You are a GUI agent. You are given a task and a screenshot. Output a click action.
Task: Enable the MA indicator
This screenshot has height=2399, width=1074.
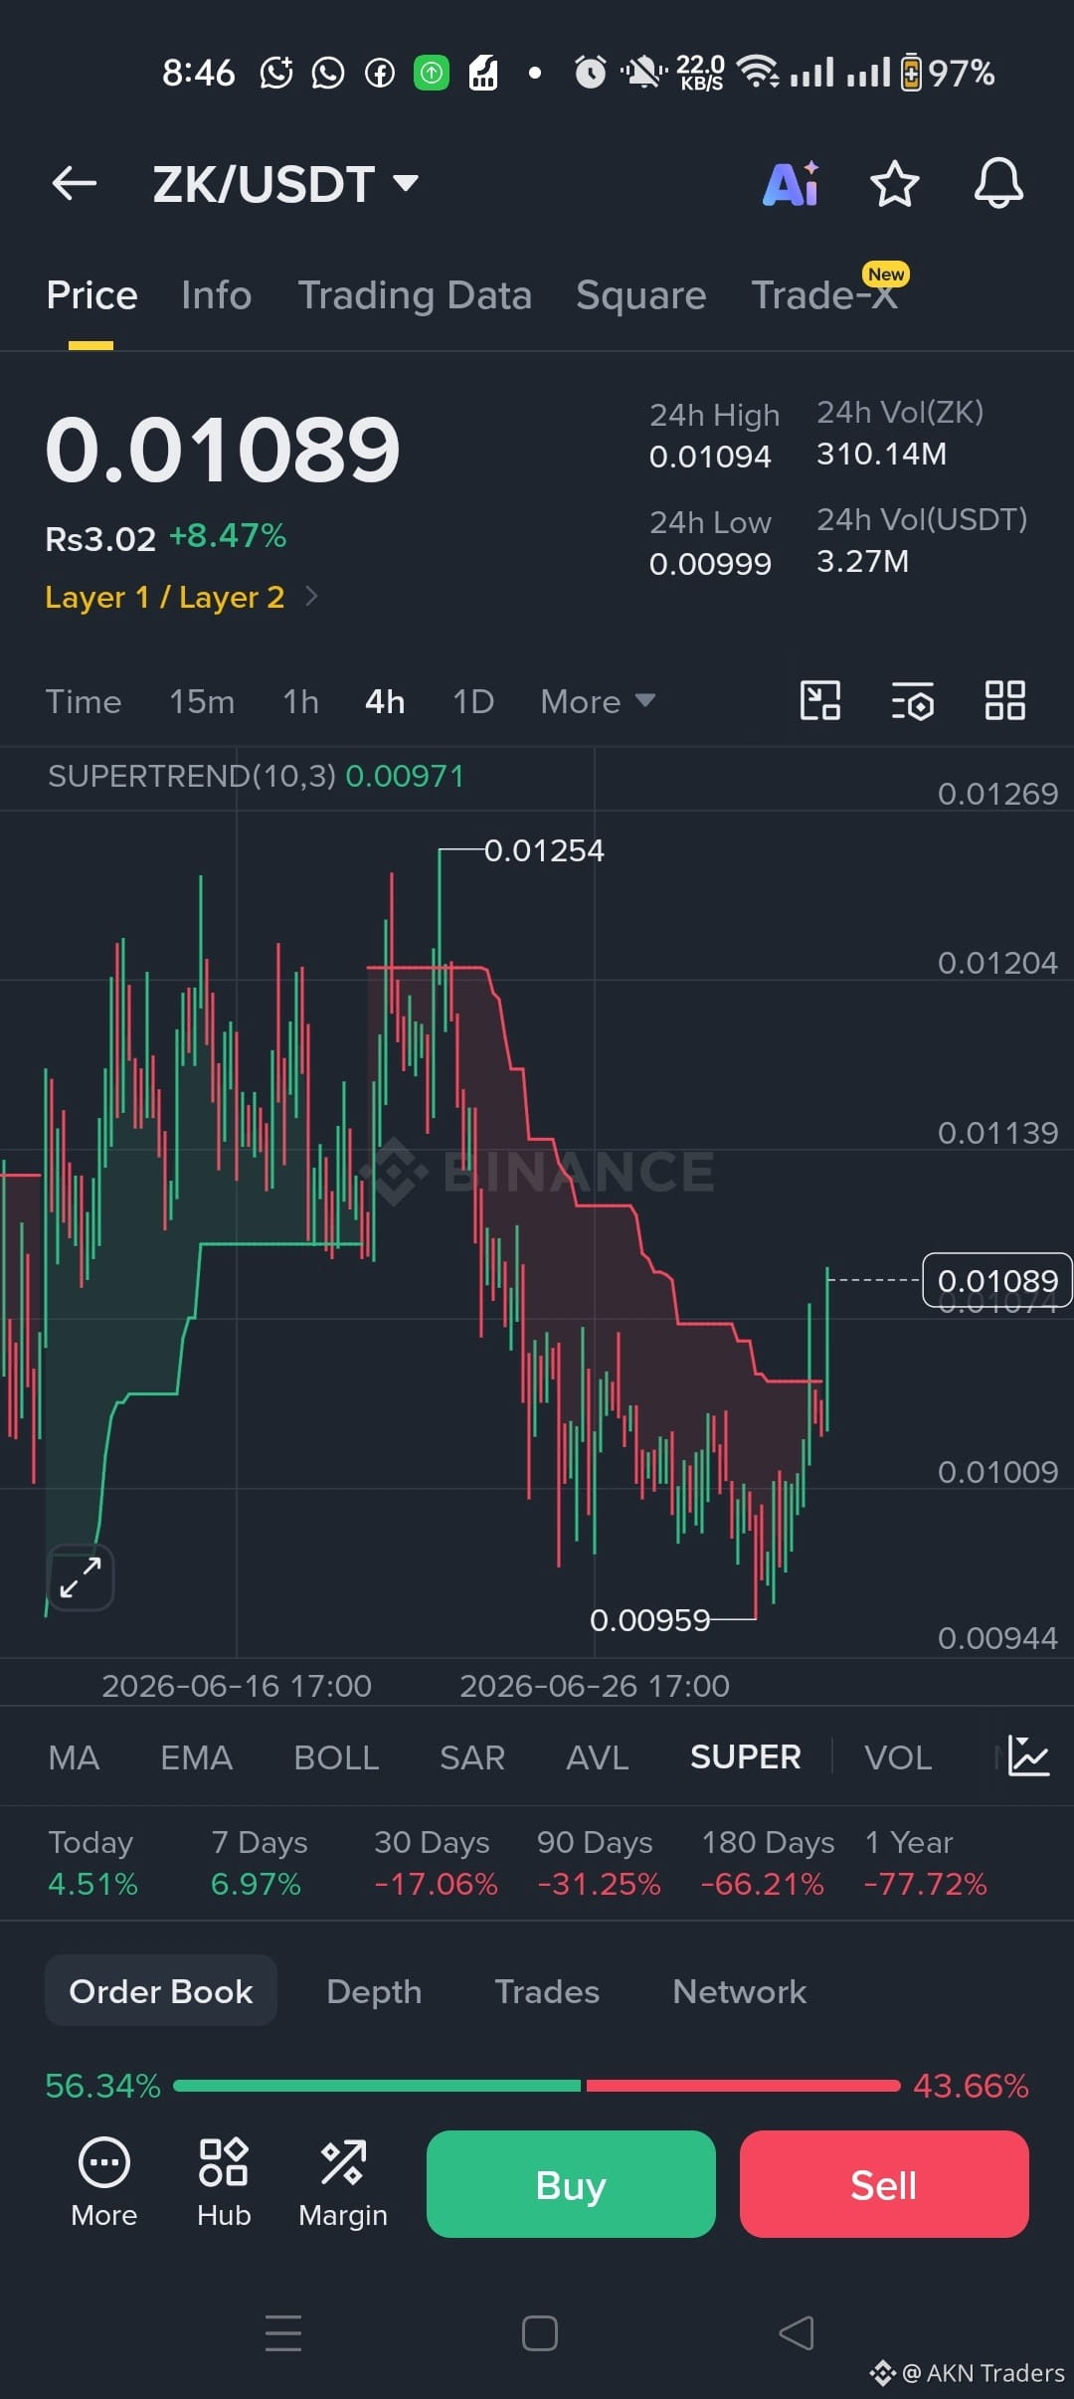(x=74, y=1757)
